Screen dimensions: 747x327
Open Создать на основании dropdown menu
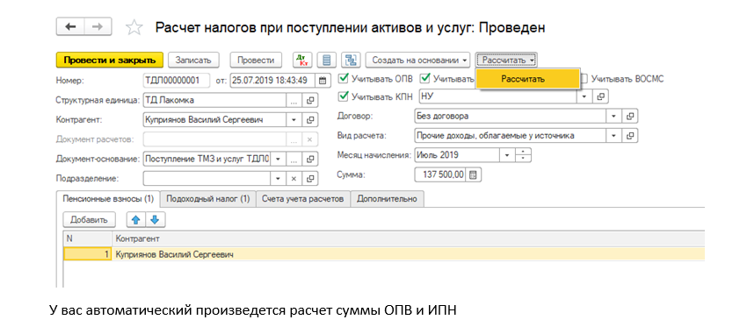pos(417,60)
